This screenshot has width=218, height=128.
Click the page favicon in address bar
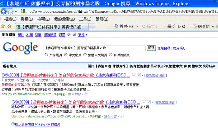coord(22,11)
